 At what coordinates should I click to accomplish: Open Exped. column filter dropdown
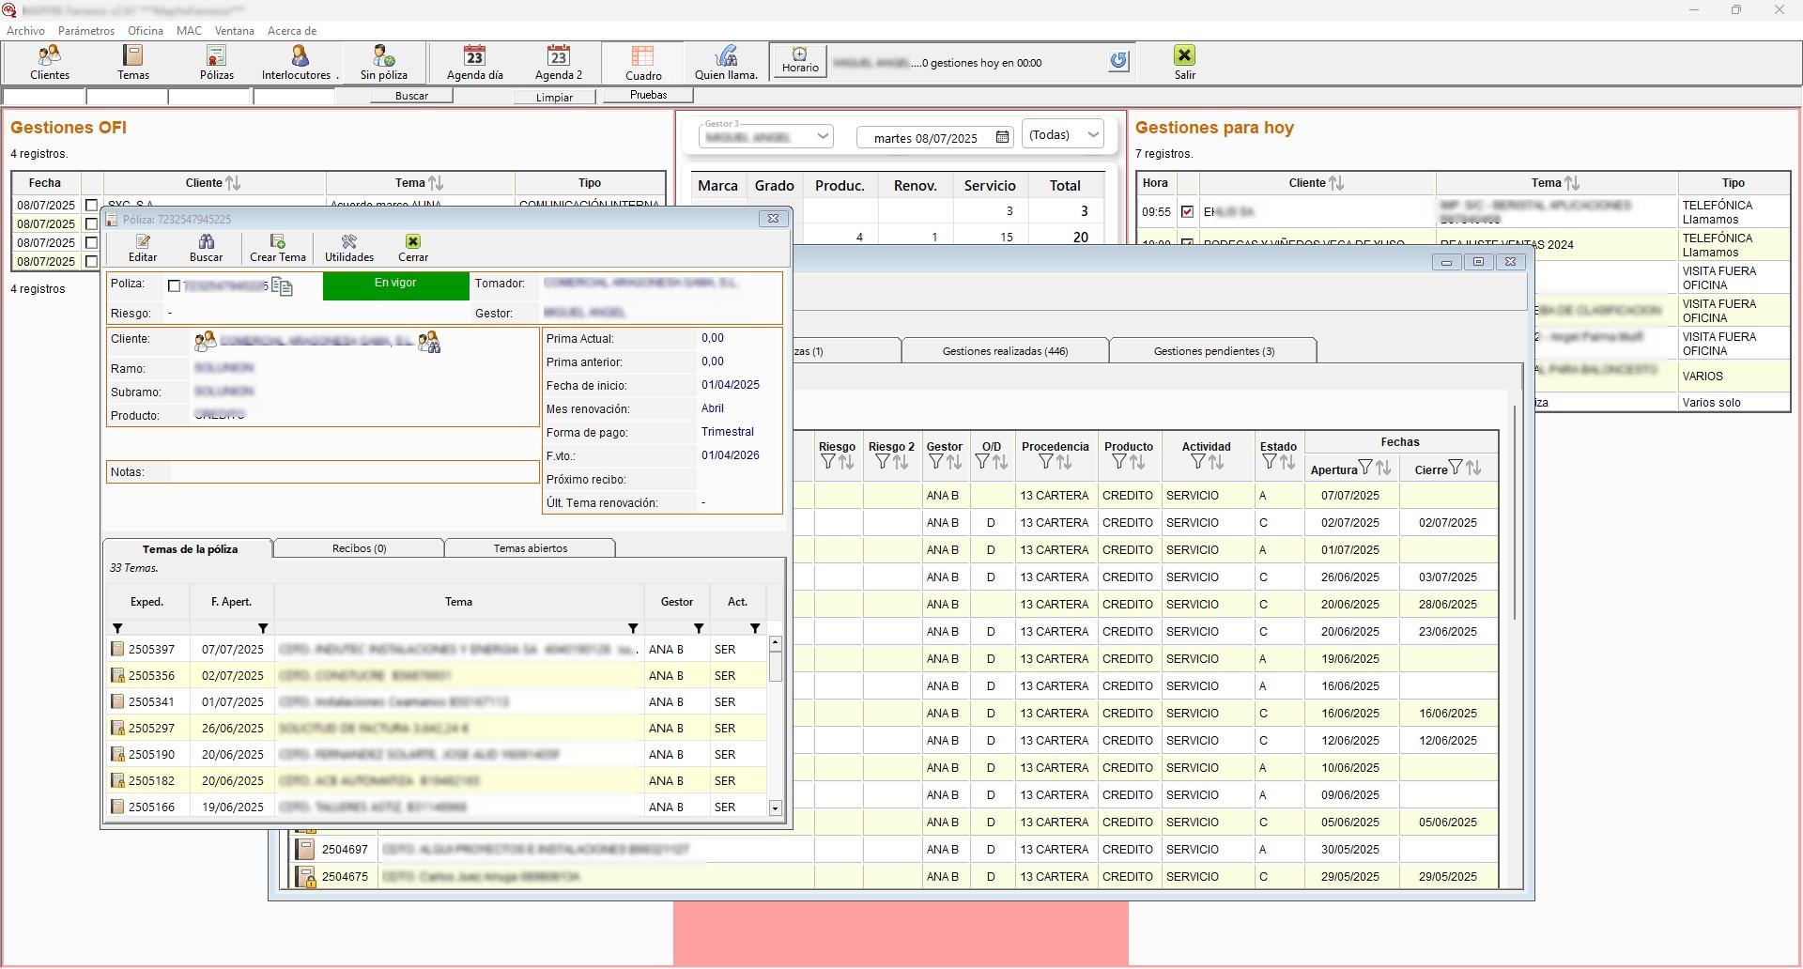pyautogui.click(x=117, y=628)
